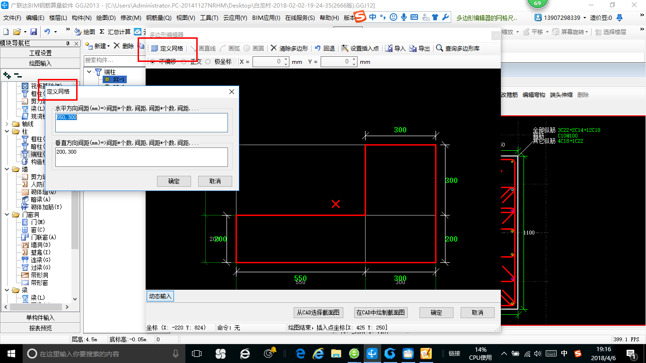The width and height of the screenshot is (646, 363).
Task: Select 暗梁(A) in the navigator tree
Action: coord(41,199)
